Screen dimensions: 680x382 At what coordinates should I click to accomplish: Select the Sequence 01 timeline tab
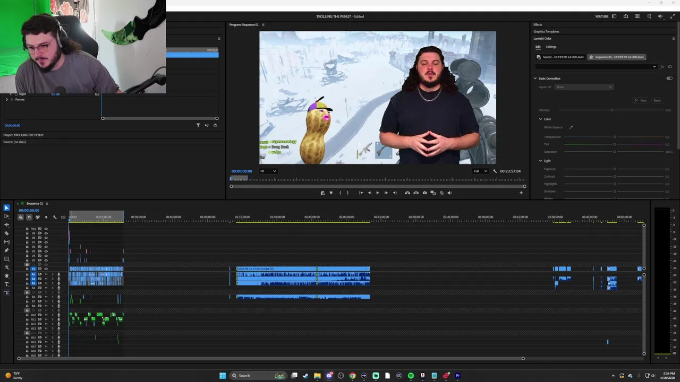35,203
